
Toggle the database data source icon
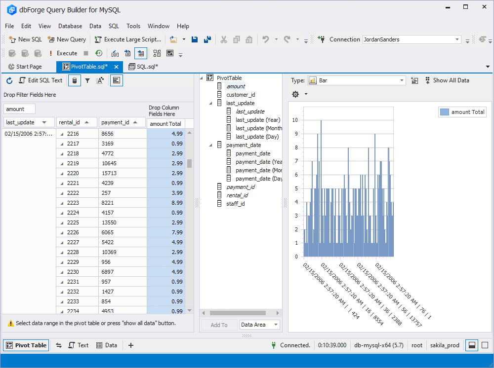(75, 80)
